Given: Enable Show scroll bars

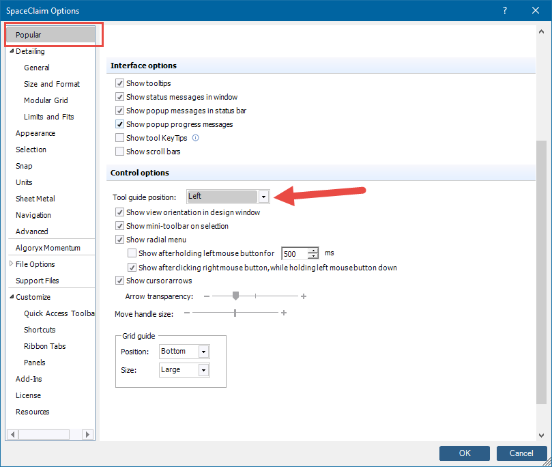Looking at the screenshot, I should [x=119, y=152].
